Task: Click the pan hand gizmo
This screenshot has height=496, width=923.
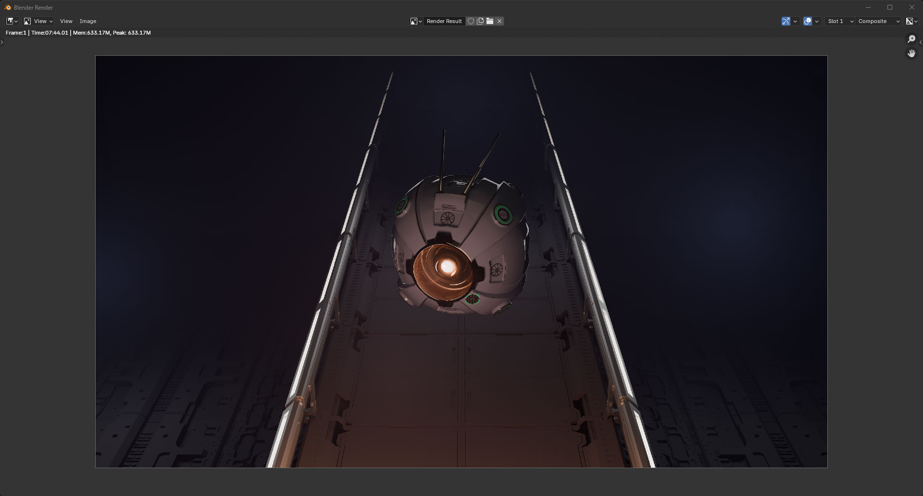Action: [911, 53]
